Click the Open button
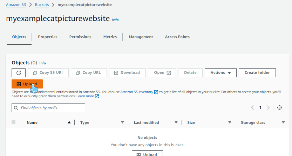This screenshot has width=292, height=156. (x=162, y=73)
